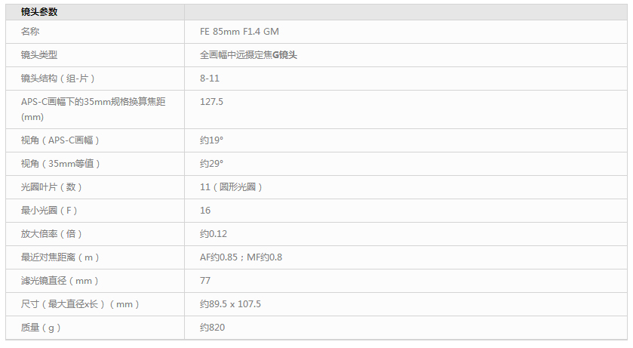Click the 77 filter diameter value

(x=205, y=281)
